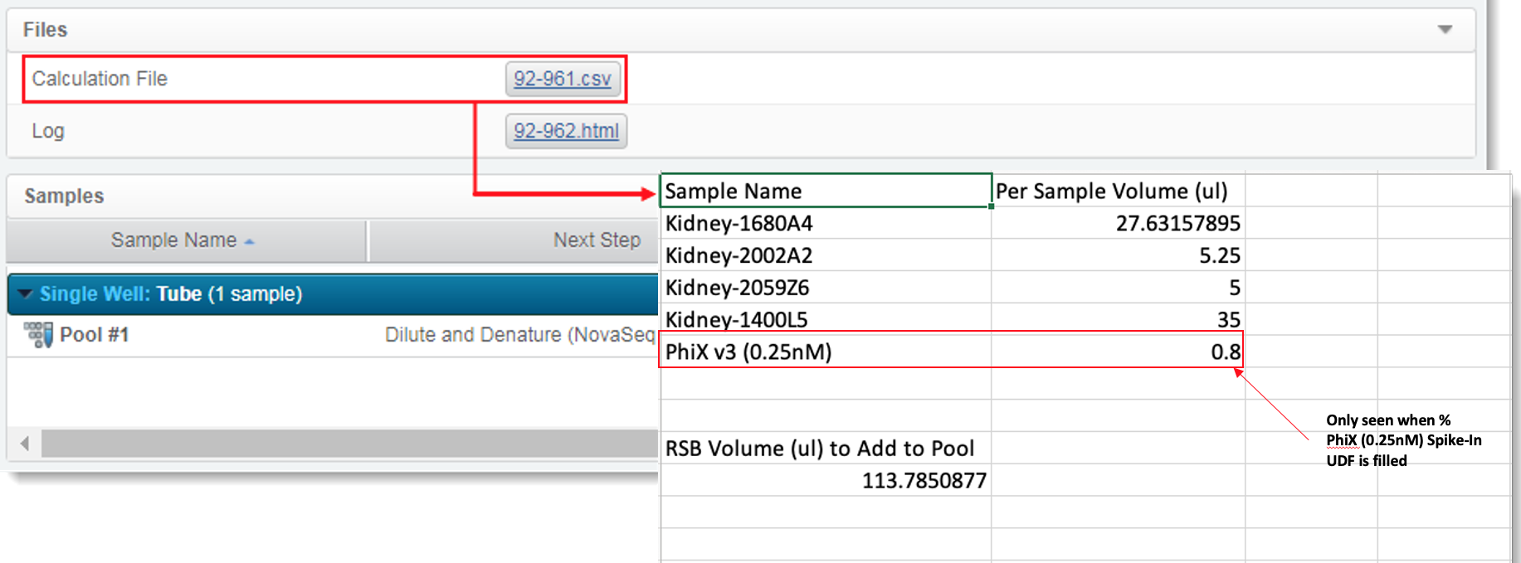
Task: Click the Next Step column header
Action: [596, 240]
